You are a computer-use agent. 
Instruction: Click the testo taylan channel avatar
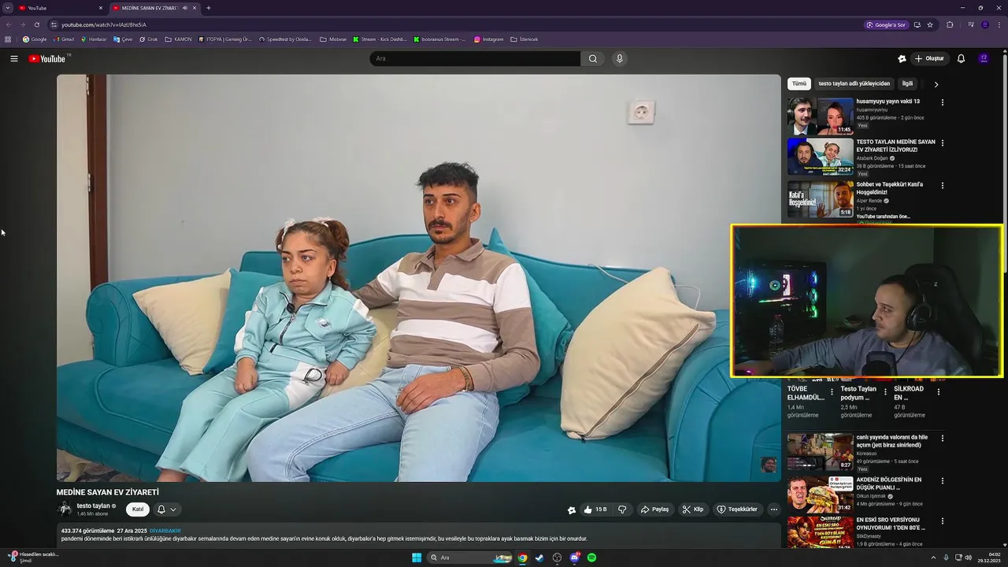tap(65, 510)
